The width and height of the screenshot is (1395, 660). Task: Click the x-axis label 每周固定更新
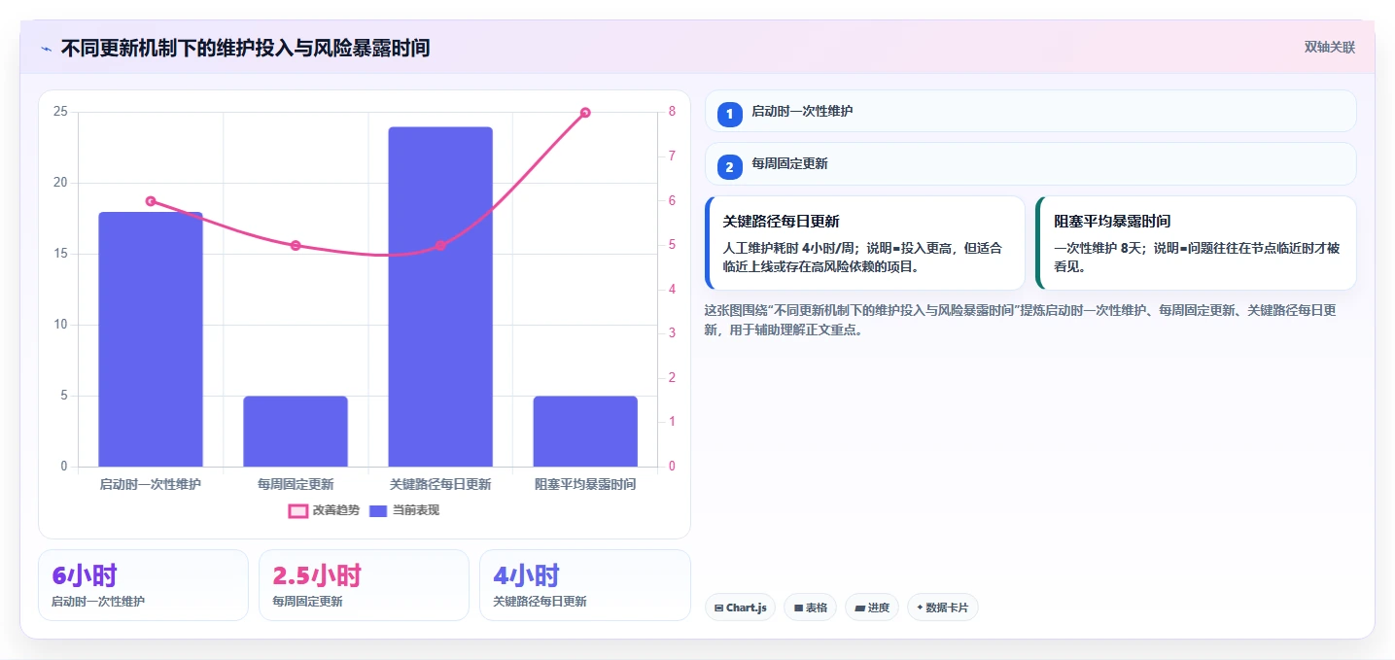click(296, 484)
